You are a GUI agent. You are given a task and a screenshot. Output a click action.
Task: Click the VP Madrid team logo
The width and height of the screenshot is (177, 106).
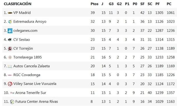10,13
